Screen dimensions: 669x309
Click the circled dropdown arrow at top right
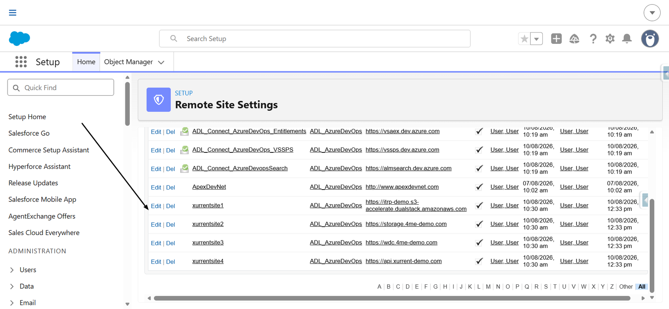pyautogui.click(x=652, y=13)
